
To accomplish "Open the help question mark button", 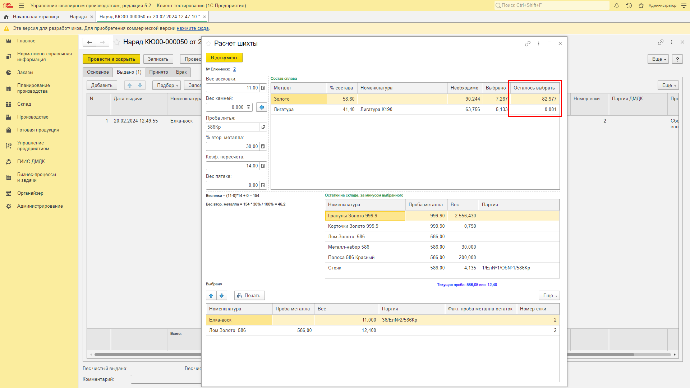I will [x=677, y=59].
